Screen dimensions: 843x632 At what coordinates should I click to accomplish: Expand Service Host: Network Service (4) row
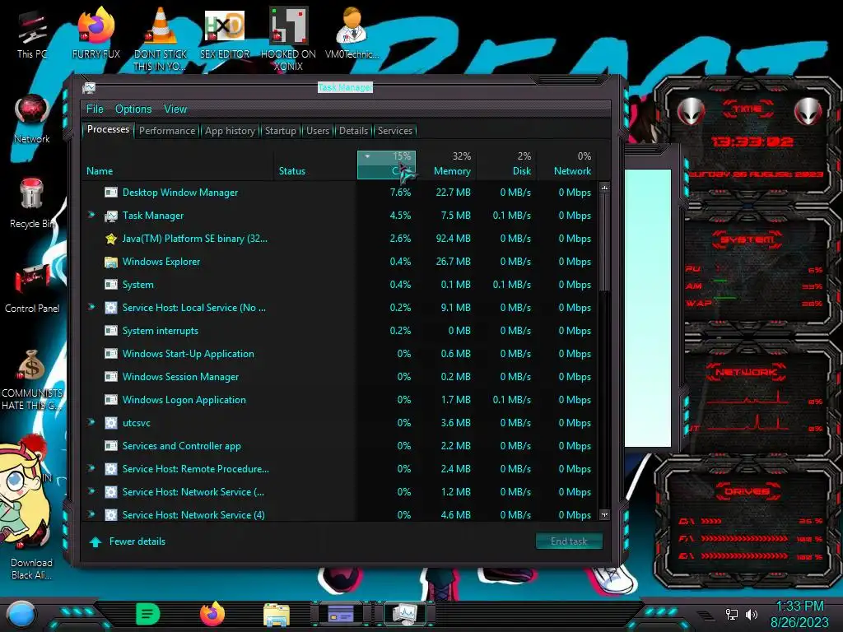(91, 514)
